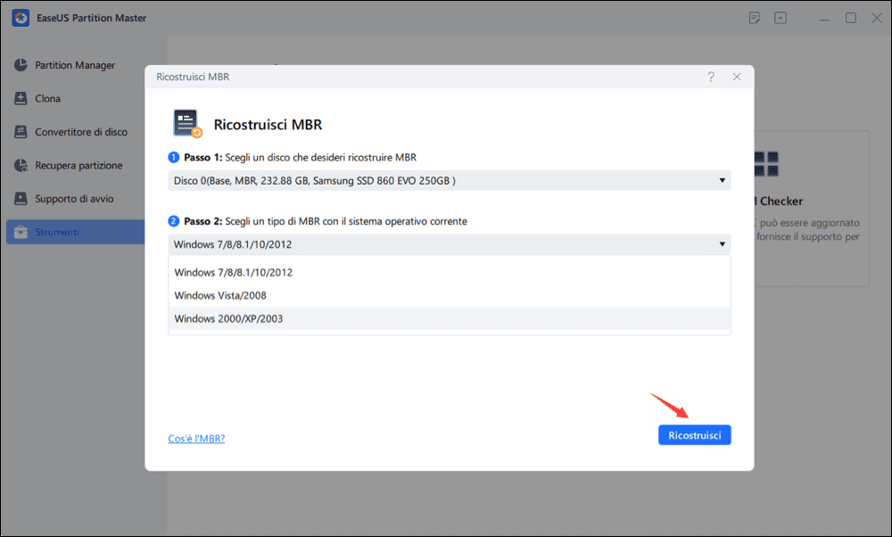Open the Cos'è l'MBR? link
This screenshot has height=537, width=892.
(x=196, y=439)
